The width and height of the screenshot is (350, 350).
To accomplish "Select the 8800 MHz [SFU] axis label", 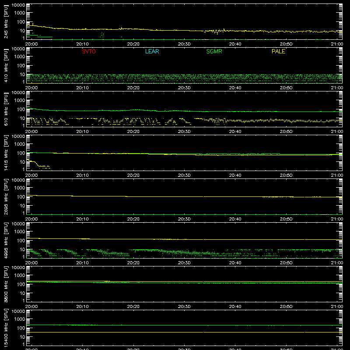I will 6,284.
